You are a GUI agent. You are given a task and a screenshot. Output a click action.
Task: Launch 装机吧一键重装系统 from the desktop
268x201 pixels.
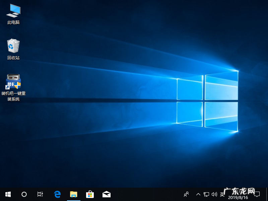(13, 81)
